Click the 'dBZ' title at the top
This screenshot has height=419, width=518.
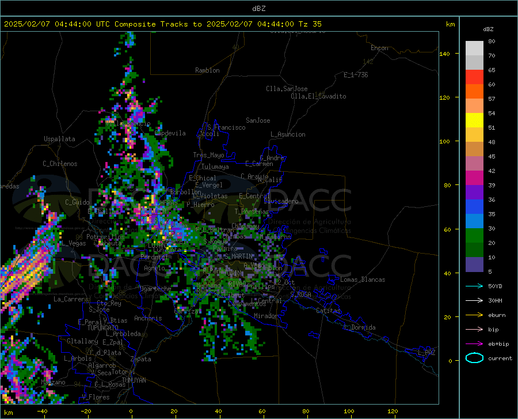(x=258, y=9)
